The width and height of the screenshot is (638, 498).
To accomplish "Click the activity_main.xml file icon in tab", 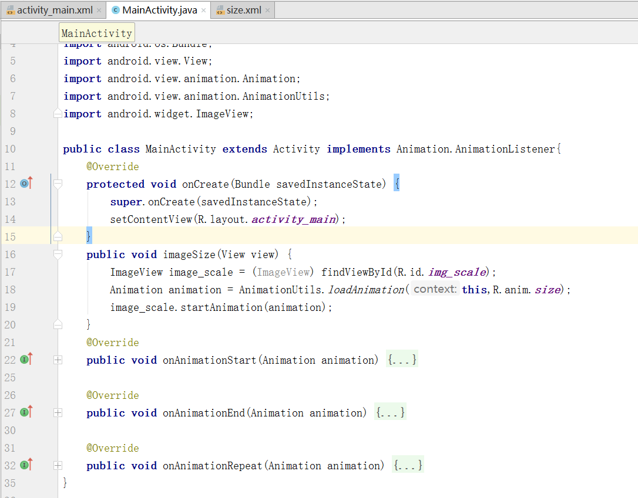I will 11,11.
